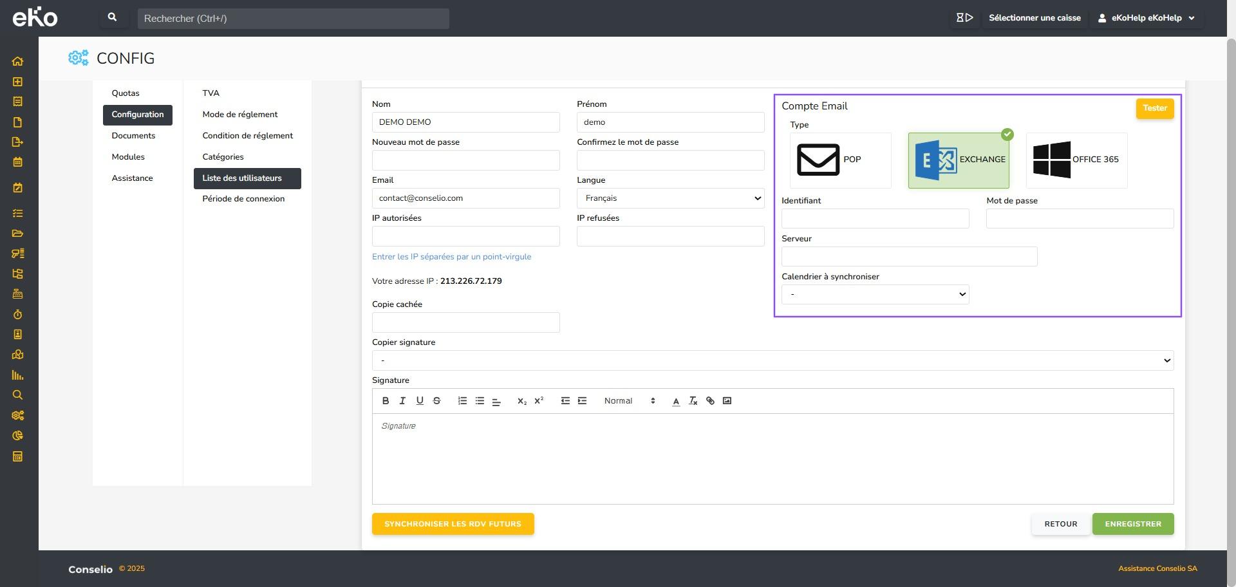This screenshot has width=1236, height=587.
Task: Insert a link in the signature
Action: pyautogui.click(x=710, y=401)
